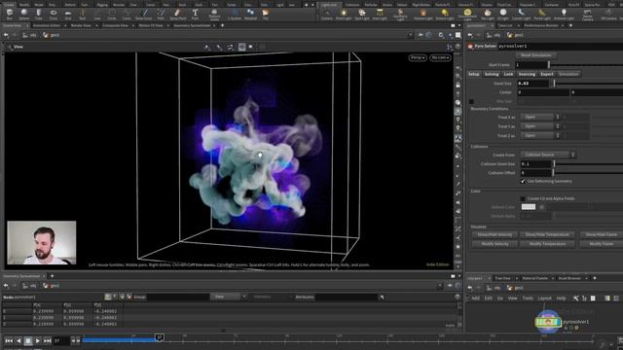
Task: Add a Spot Light from the shelf
Action: [x=361, y=15]
